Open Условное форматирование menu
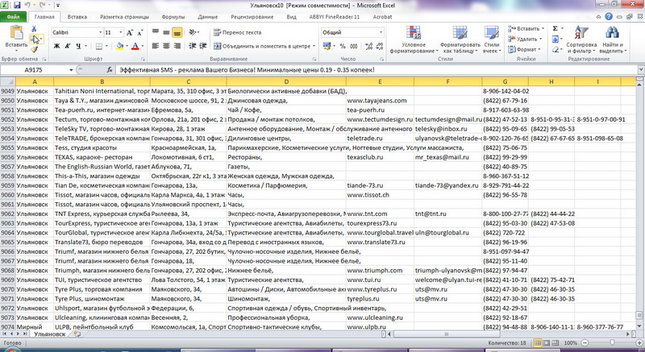This screenshot has width=645, height=352. (414, 39)
